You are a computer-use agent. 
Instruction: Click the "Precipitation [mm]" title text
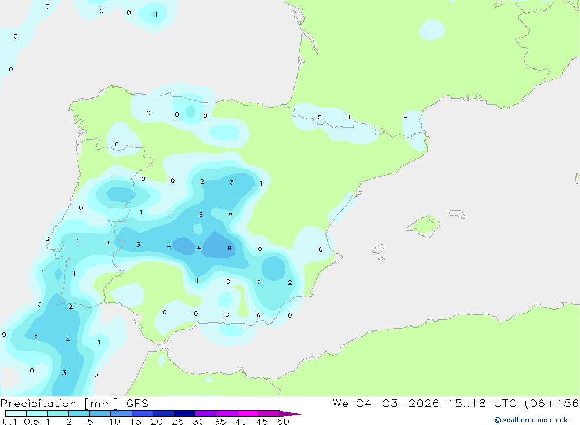[x=60, y=404]
